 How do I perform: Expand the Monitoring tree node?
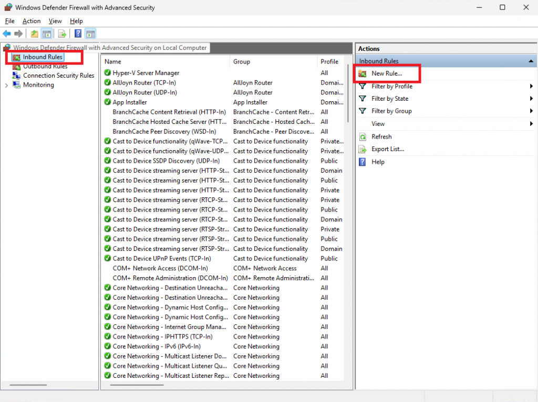coord(6,85)
